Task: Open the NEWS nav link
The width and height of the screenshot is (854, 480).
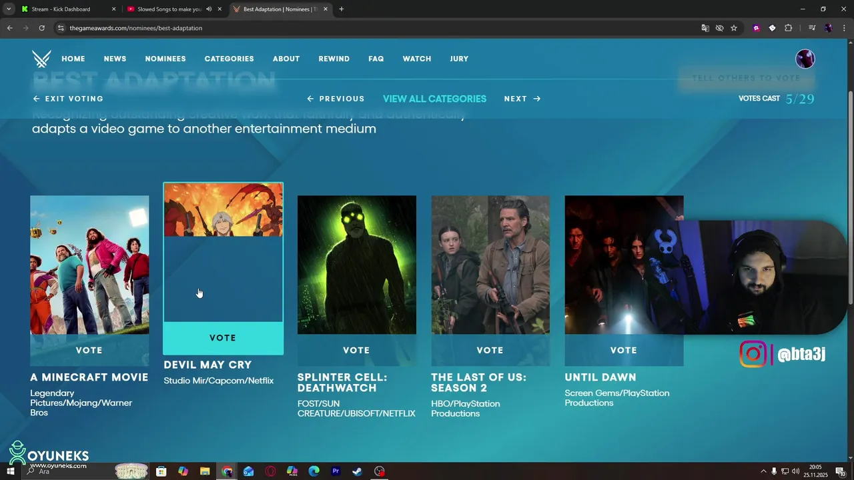Action: tap(115, 59)
